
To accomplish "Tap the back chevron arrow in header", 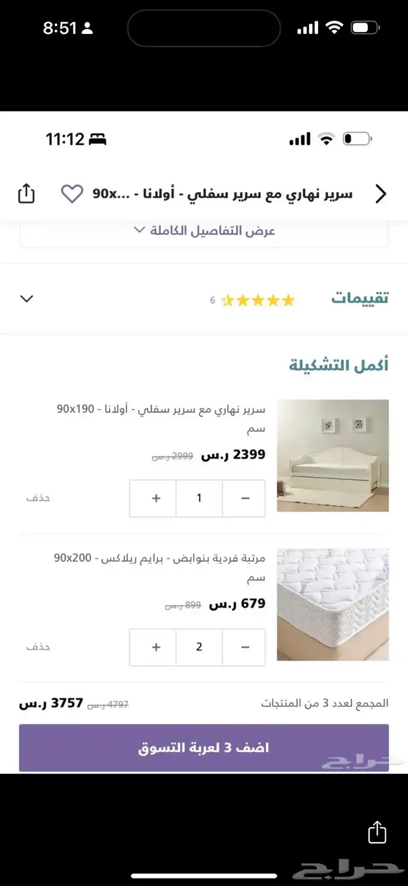I will coord(381,194).
